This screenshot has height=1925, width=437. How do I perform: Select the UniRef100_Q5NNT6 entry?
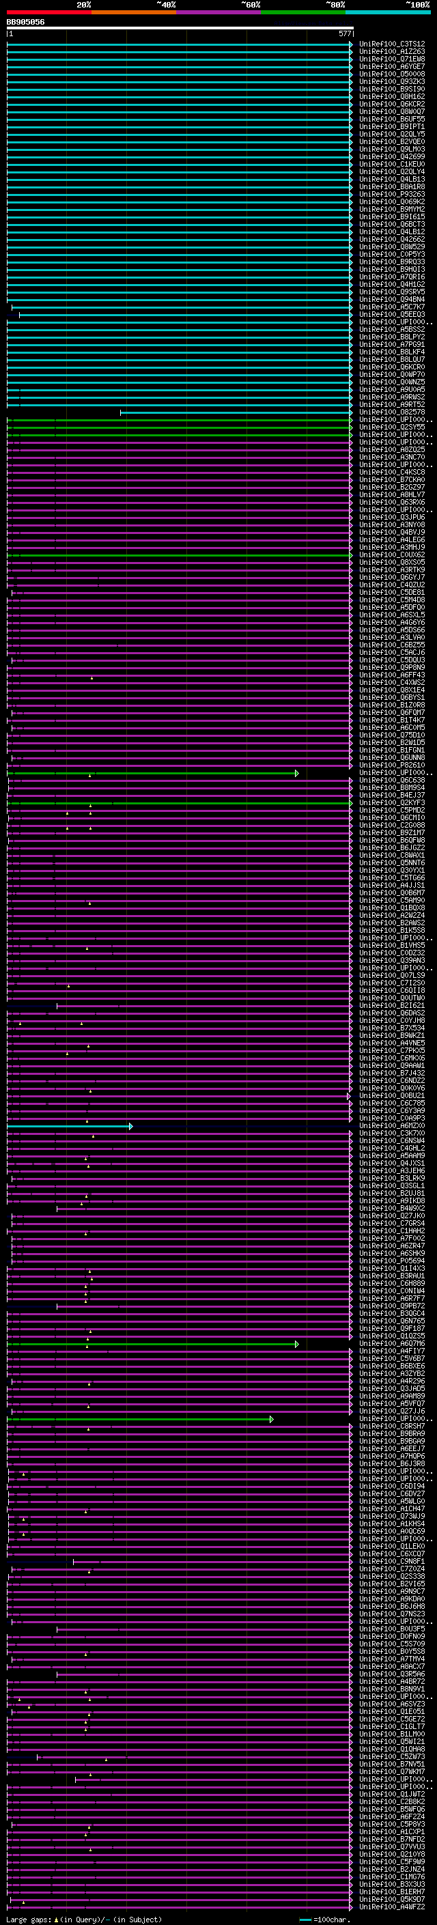point(392,863)
